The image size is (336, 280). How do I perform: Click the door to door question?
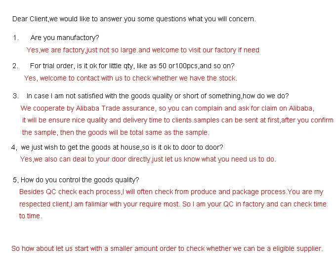click(x=122, y=147)
